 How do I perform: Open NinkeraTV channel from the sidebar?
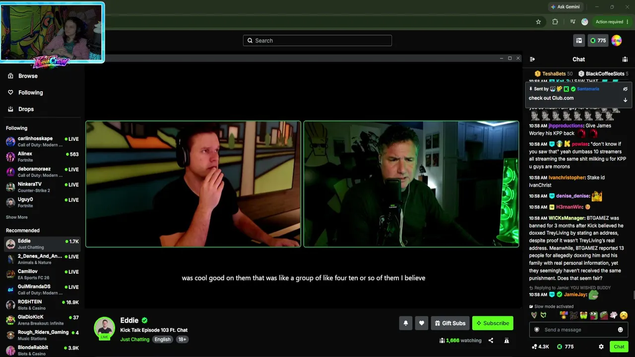(x=42, y=187)
